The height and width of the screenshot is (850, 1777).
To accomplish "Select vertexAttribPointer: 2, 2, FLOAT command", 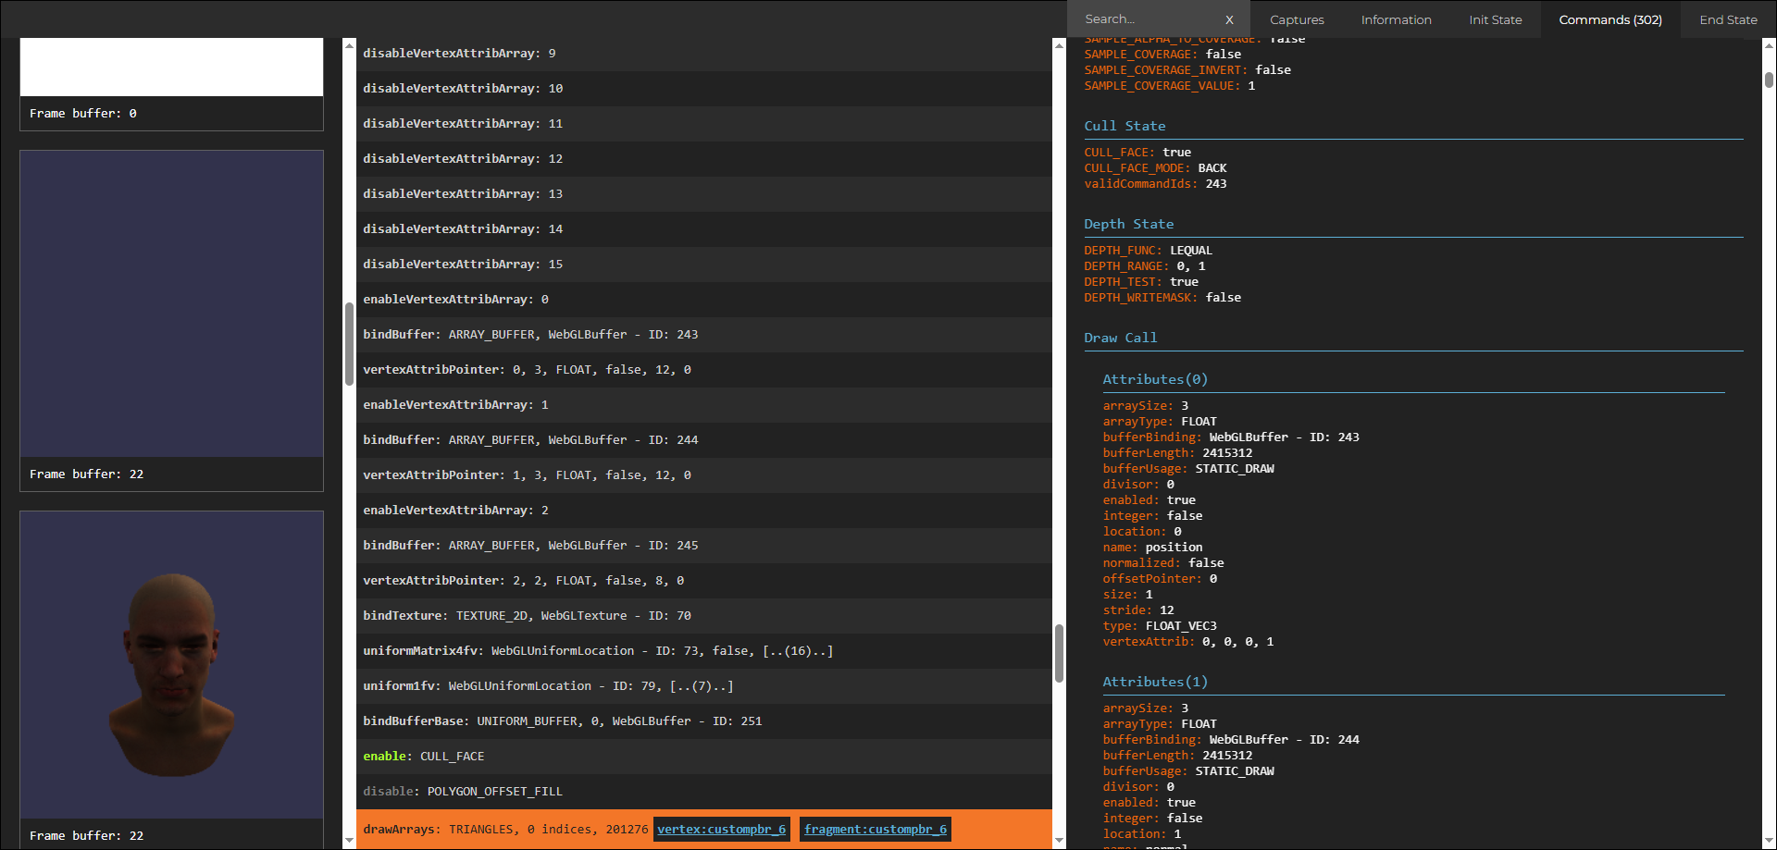I will [703, 581].
